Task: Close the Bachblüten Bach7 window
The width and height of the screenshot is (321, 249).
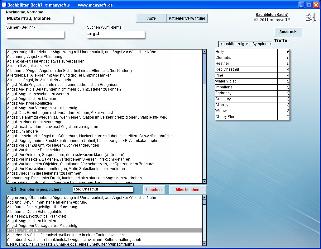Action: pos(316,5)
